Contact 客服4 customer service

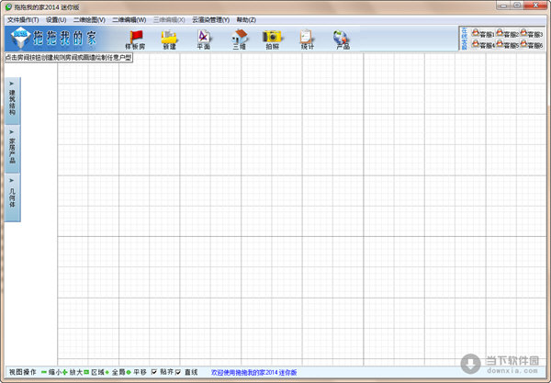point(483,45)
